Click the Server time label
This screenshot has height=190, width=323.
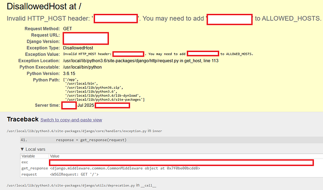[x=47, y=105]
